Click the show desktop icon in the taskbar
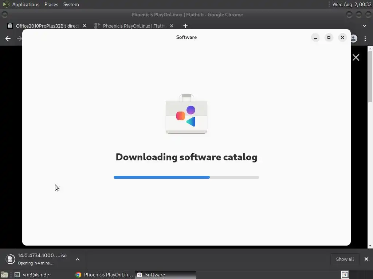This screenshot has height=279, width=373. pyautogui.click(x=4, y=275)
